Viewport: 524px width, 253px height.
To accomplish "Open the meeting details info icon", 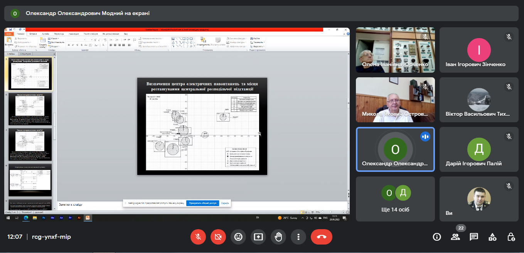I will [x=437, y=237].
